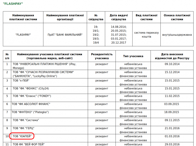Viewport: 196px width, 146px height.
Task: Select the ПрАТ "БАНК ФАМІЛЬНИЙ" organization cell
Action: (65, 35)
